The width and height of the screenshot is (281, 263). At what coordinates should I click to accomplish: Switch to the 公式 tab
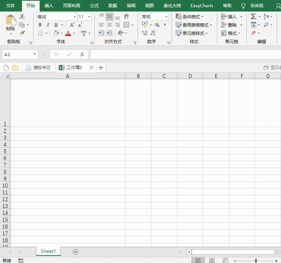tap(94, 6)
